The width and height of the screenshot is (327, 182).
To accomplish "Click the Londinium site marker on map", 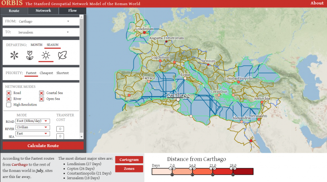I will (x=144, y=32).
